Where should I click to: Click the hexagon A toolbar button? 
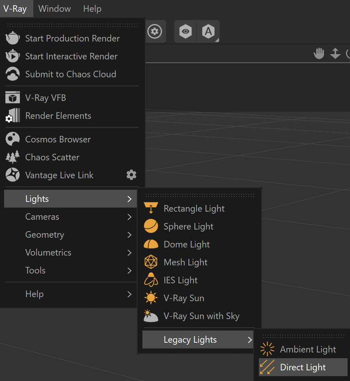click(208, 31)
